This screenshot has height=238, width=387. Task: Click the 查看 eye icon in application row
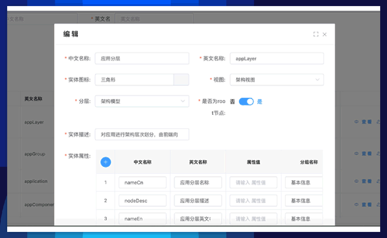click(357, 181)
